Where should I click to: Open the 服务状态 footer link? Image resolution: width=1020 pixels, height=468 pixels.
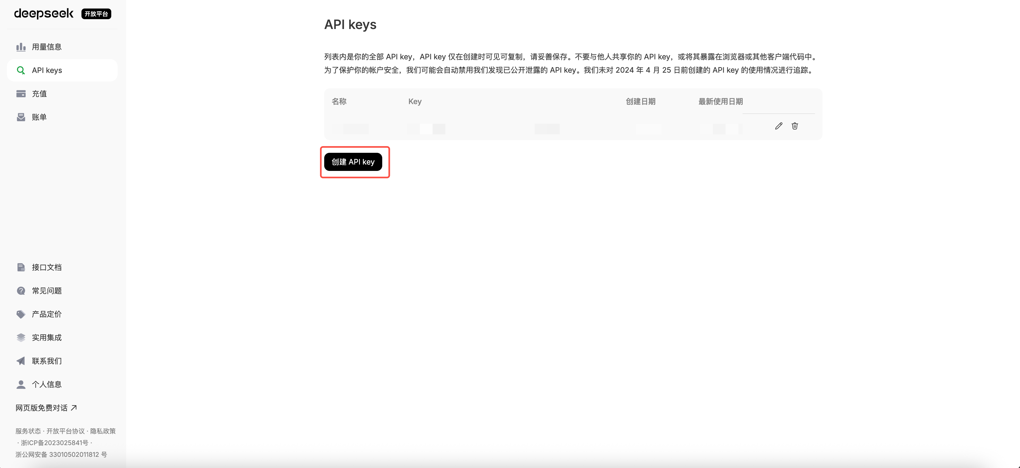(28, 431)
